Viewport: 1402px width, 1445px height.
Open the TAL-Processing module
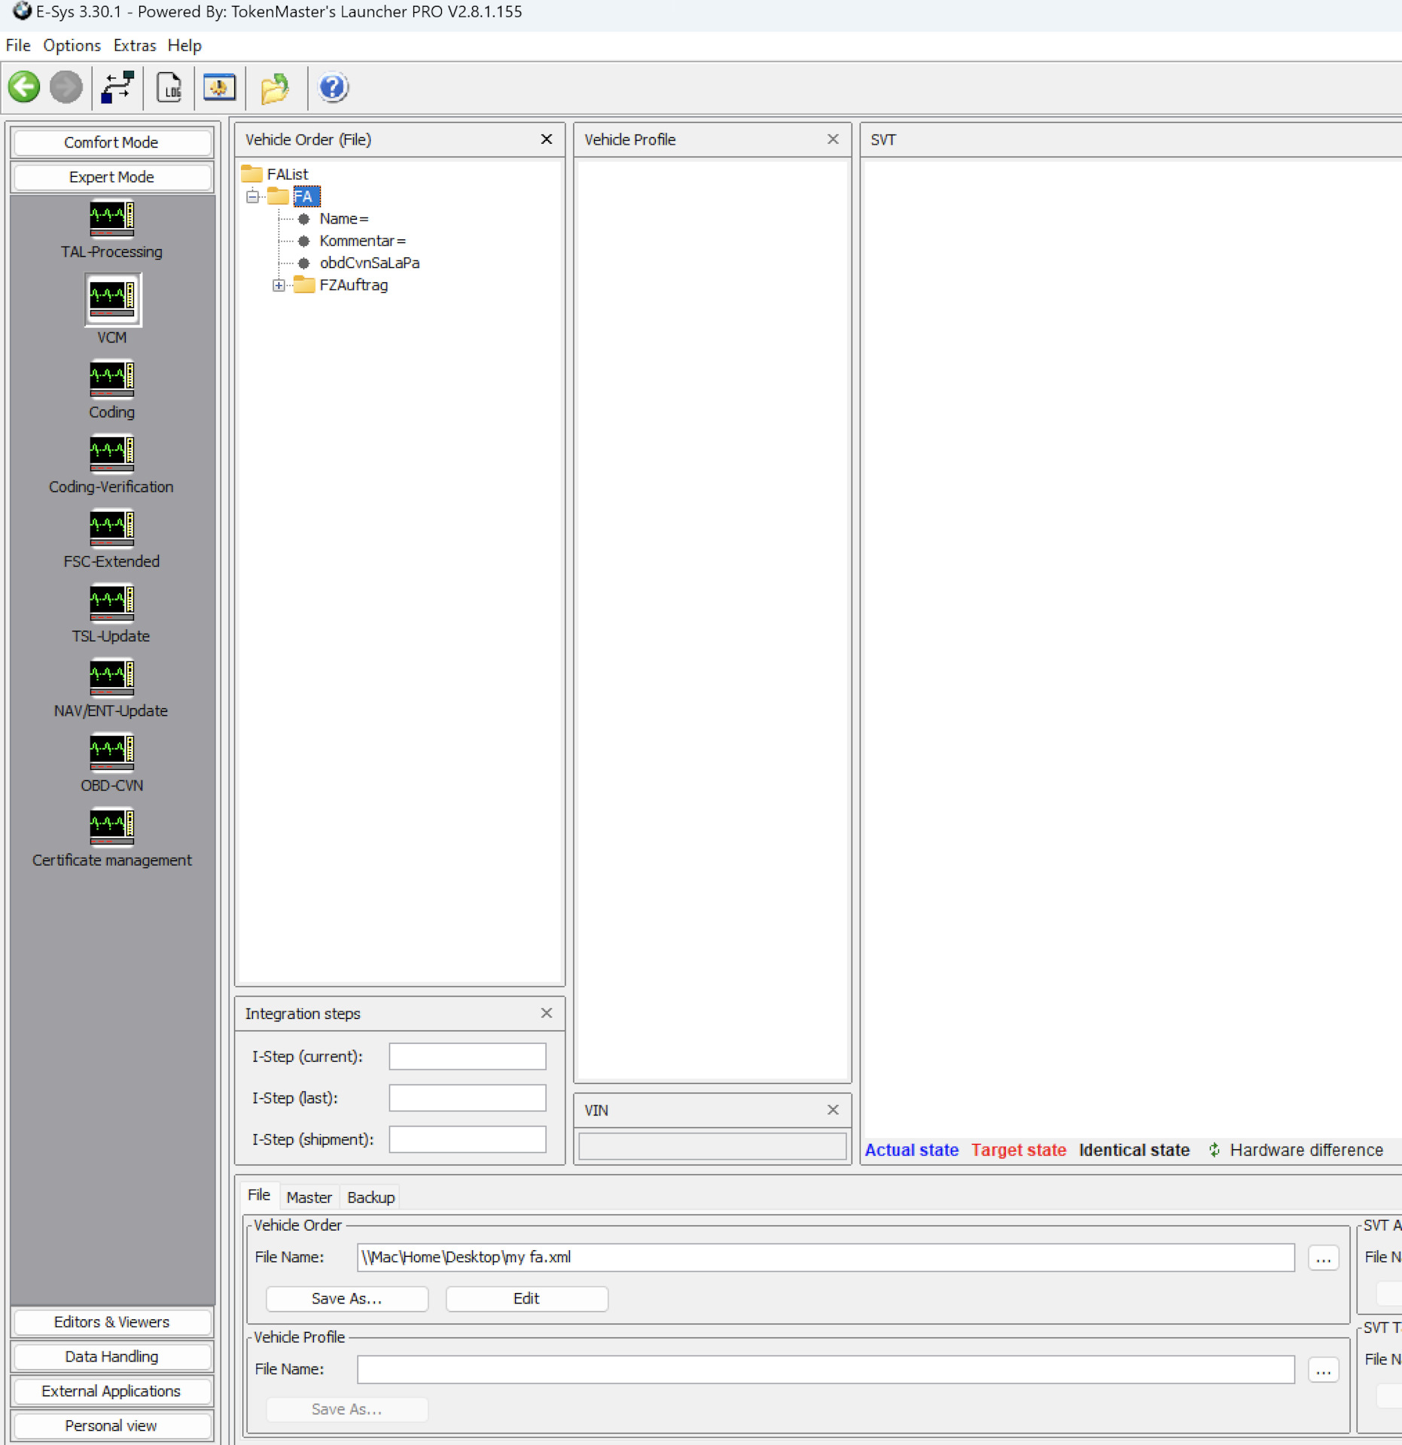click(x=111, y=219)
